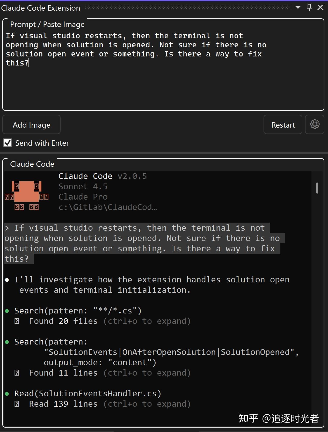Open the settings gear next to Restart

pos(315,125)
